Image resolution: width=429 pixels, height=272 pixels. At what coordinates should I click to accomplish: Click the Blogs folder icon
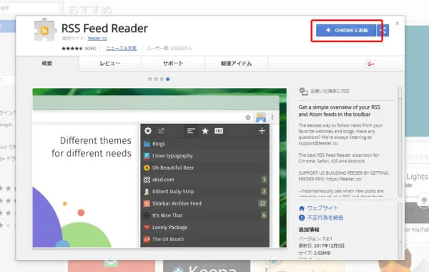pos(147,144)
